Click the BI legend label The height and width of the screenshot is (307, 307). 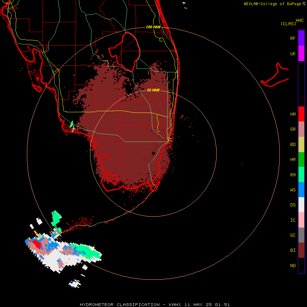click(293, 250)
